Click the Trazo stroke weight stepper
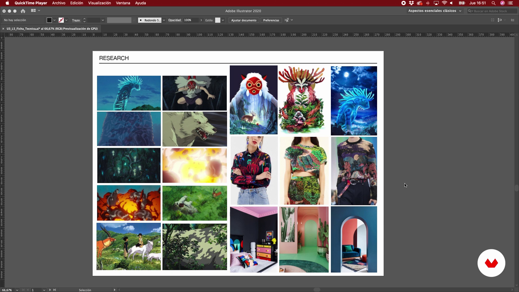Image resolution: width=519 pixels, height=292 pixels. point(84,20)
